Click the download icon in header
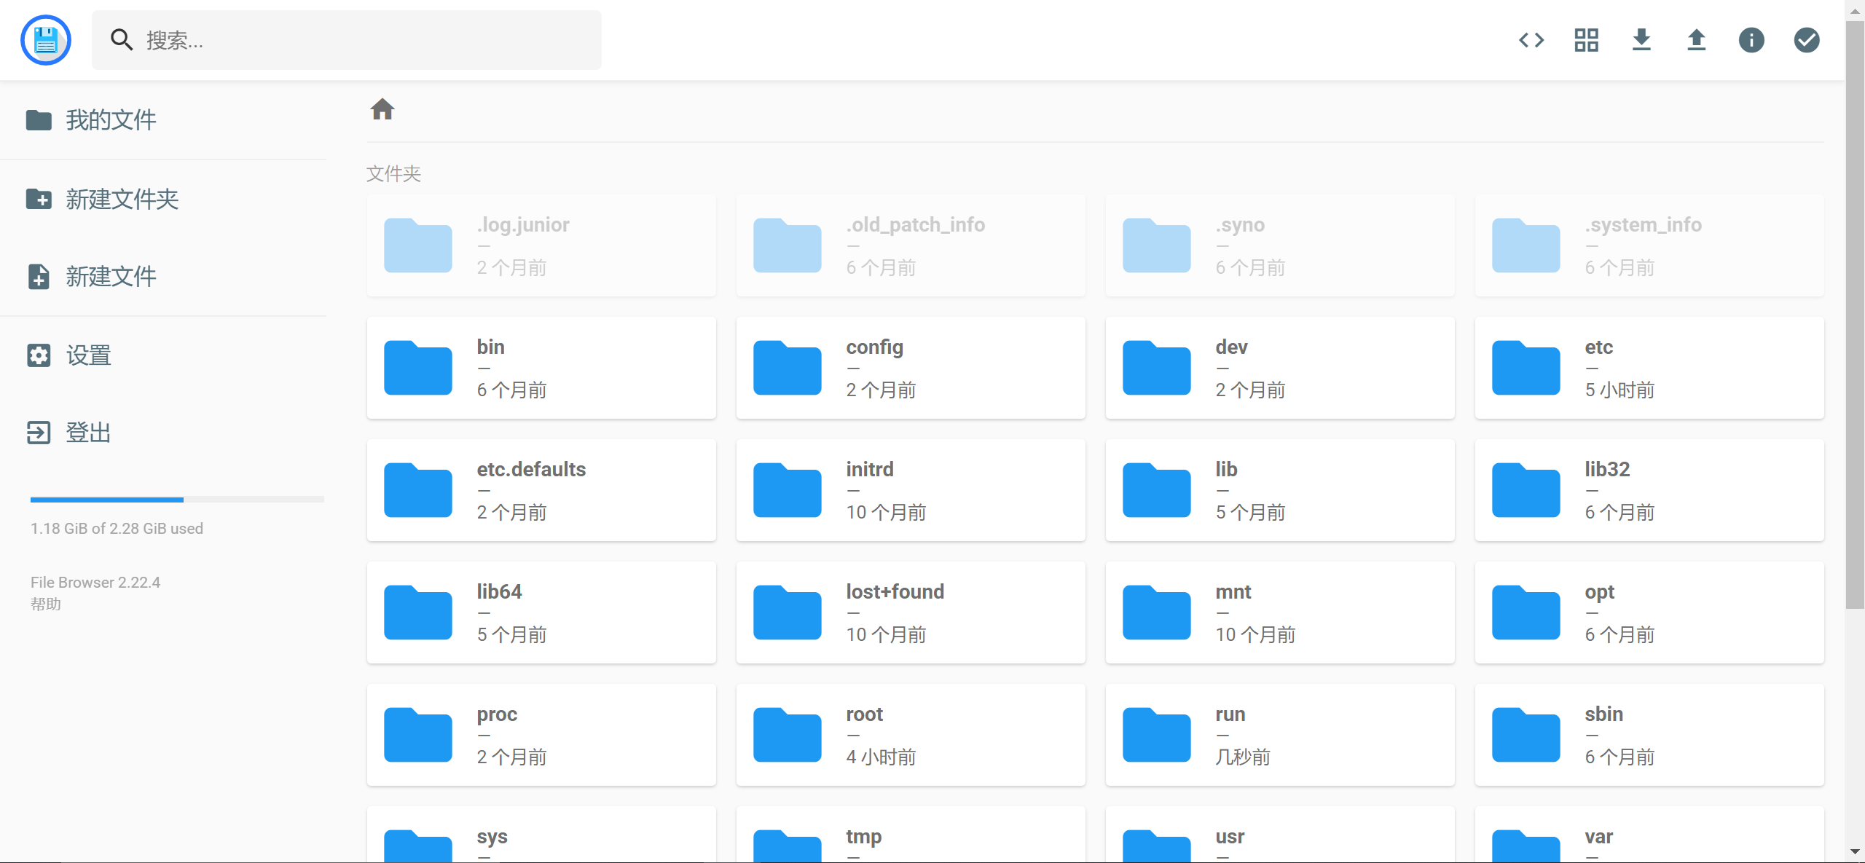Image resolution: width=1865 pixels, height=863 pixels. 1641,40
